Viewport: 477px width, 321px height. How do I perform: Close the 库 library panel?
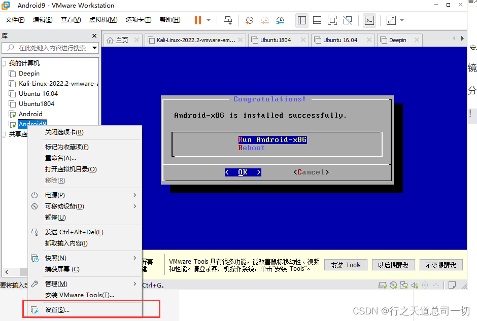94,36
